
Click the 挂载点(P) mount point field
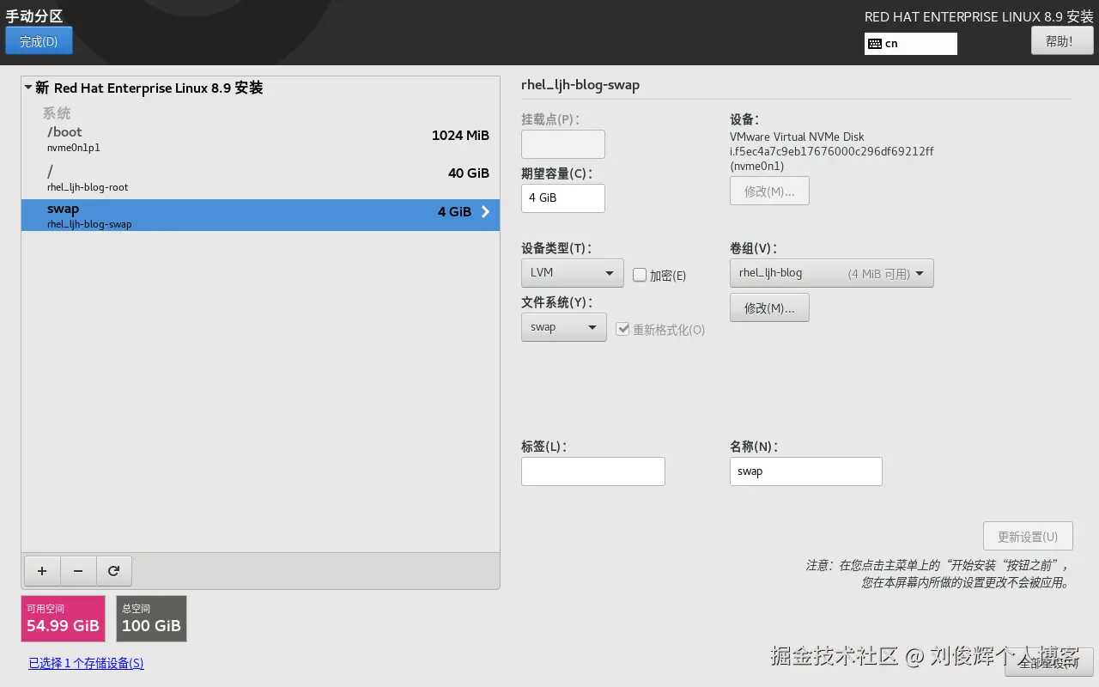pyautogui.click(x=563, y=144)
